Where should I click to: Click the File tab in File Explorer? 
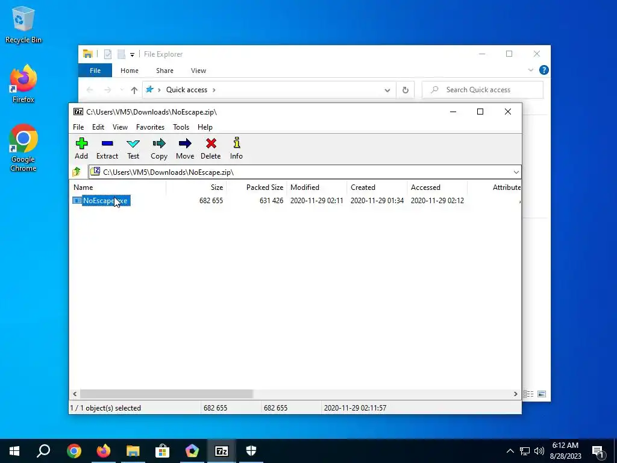[x=95, y=71]
